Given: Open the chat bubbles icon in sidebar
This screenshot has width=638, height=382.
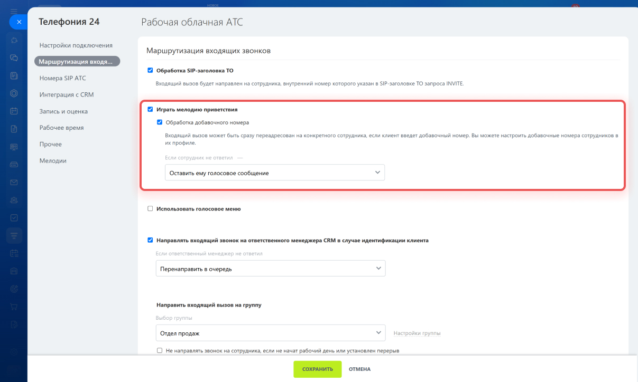Looking at the screenshot, I should coord(14,58).
